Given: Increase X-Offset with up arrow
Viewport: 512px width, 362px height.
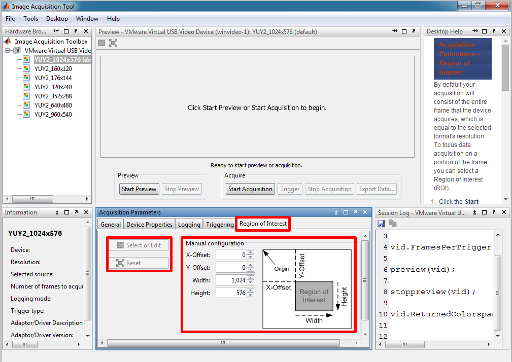Looking at the screenshot, I should [x=251, y=252].
